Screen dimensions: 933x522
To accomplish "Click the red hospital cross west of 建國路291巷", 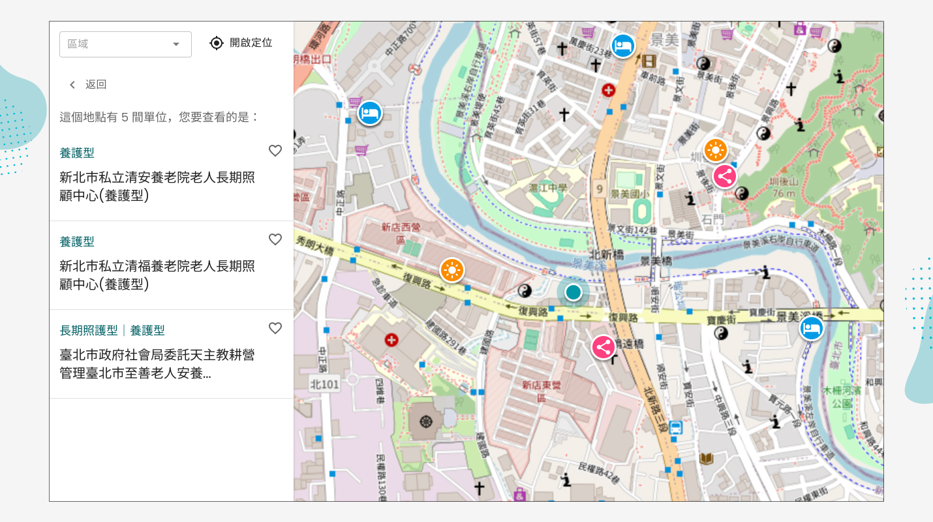I will tap(391, 339).
